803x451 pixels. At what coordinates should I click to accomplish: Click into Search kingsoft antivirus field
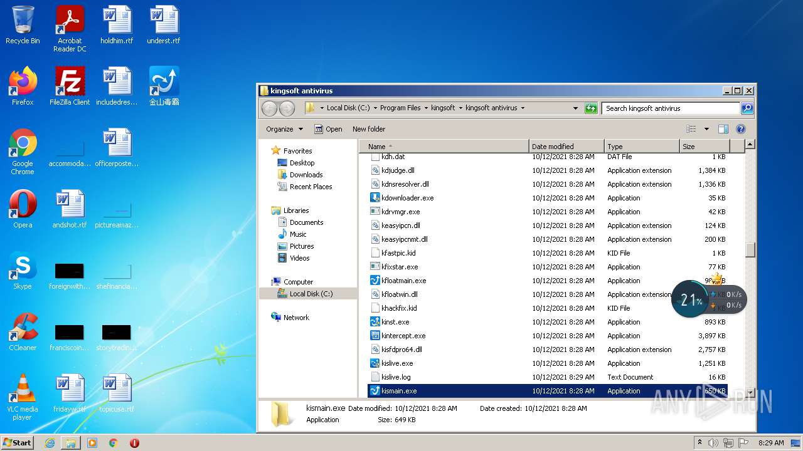click(671, 108)
